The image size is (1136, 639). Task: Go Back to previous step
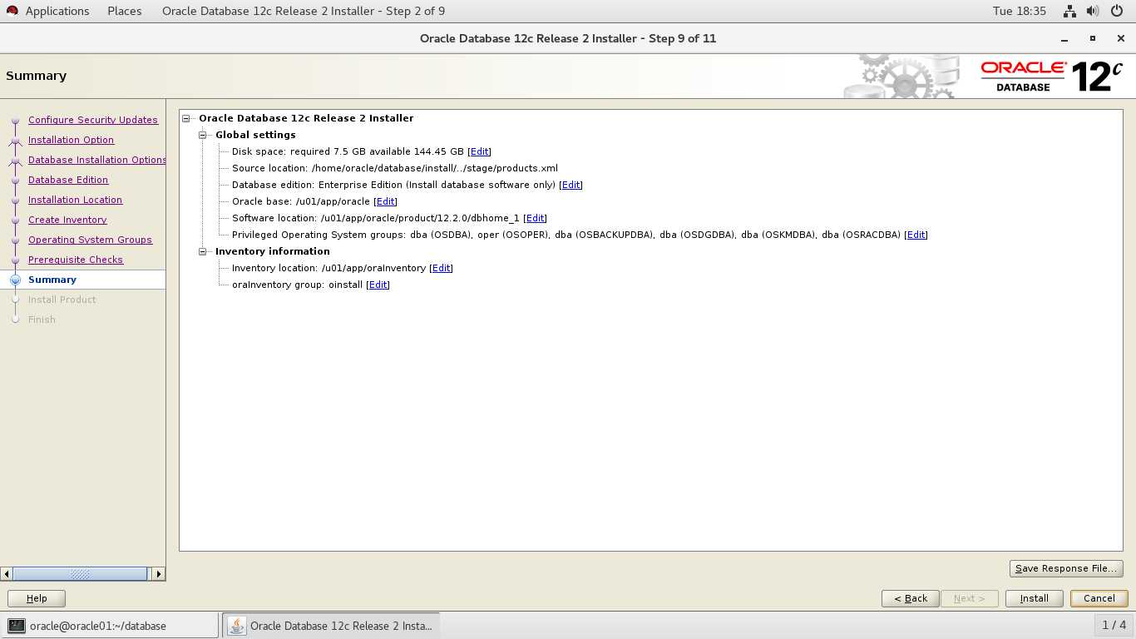coord(911,598)
